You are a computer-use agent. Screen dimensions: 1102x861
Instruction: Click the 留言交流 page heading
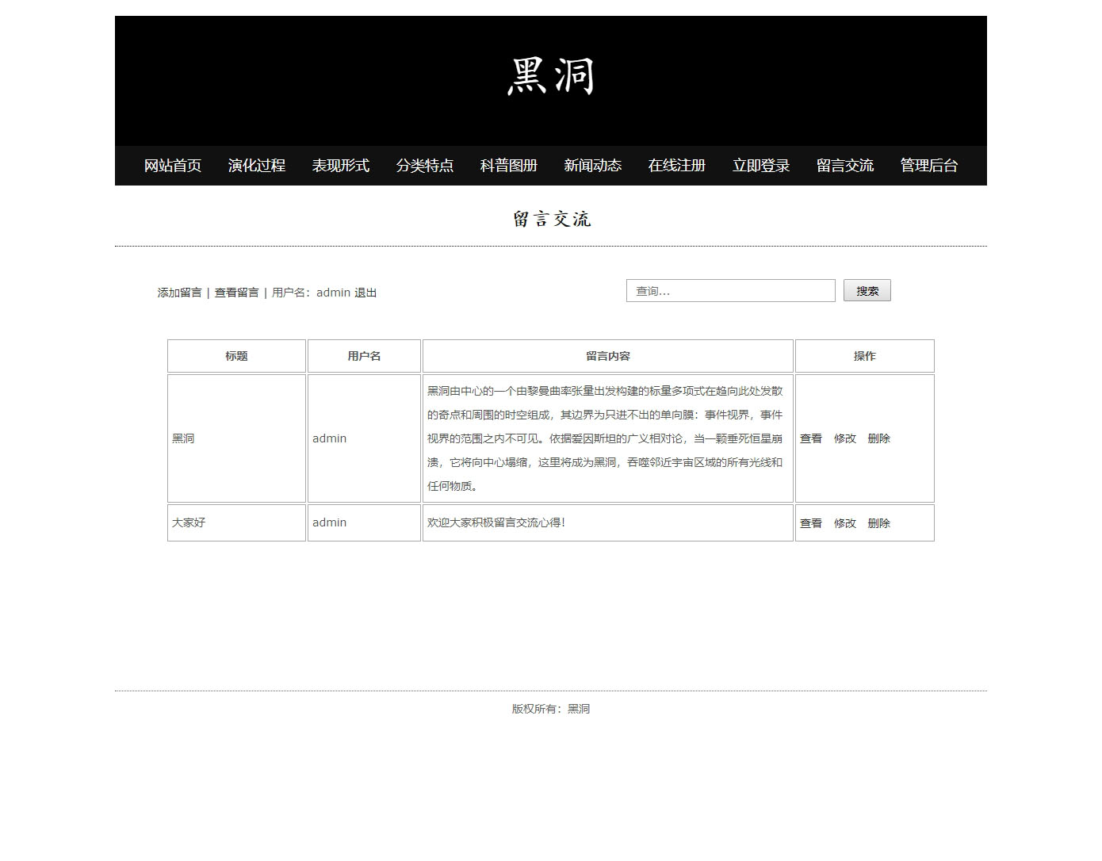click(x=551, y=220)
